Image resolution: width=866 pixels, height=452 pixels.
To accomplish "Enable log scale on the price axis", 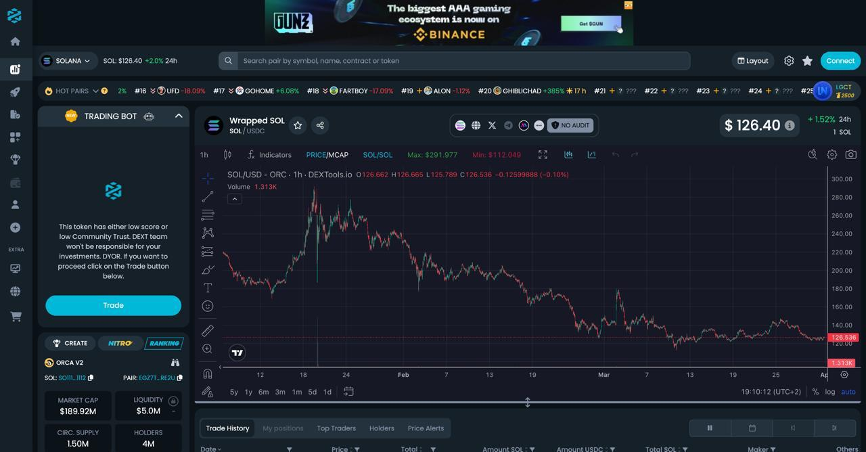I will coord(830,391).
